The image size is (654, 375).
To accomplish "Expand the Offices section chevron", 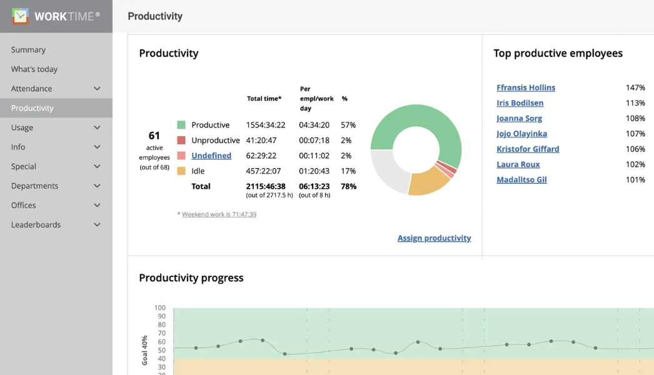I will [97, 205].
